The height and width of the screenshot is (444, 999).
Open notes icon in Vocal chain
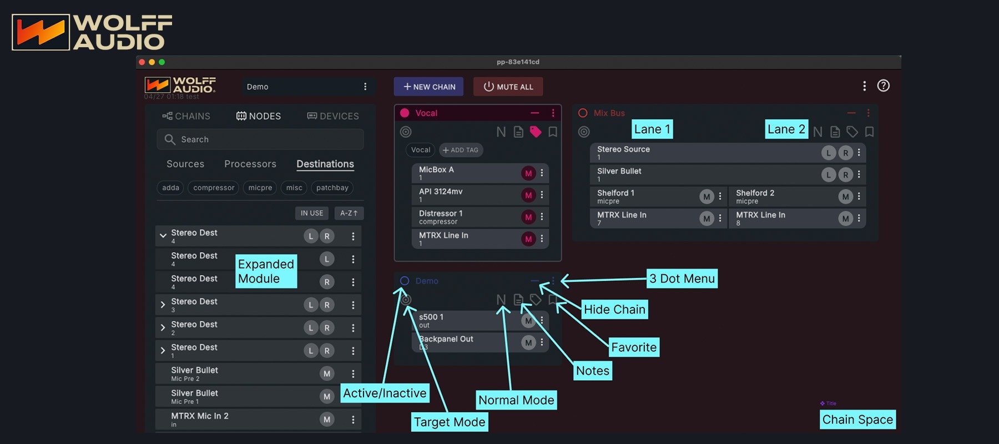coord(518,132)
